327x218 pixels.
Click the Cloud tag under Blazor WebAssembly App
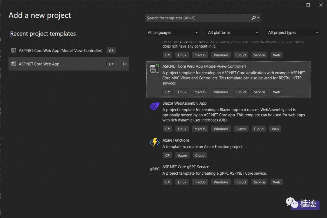click(x=259, y=129)
